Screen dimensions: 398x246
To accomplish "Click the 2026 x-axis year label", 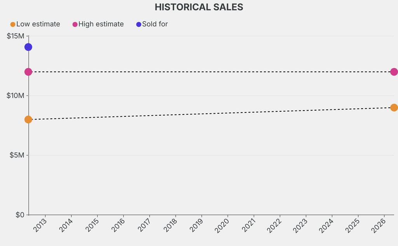I will pos(379,225).
